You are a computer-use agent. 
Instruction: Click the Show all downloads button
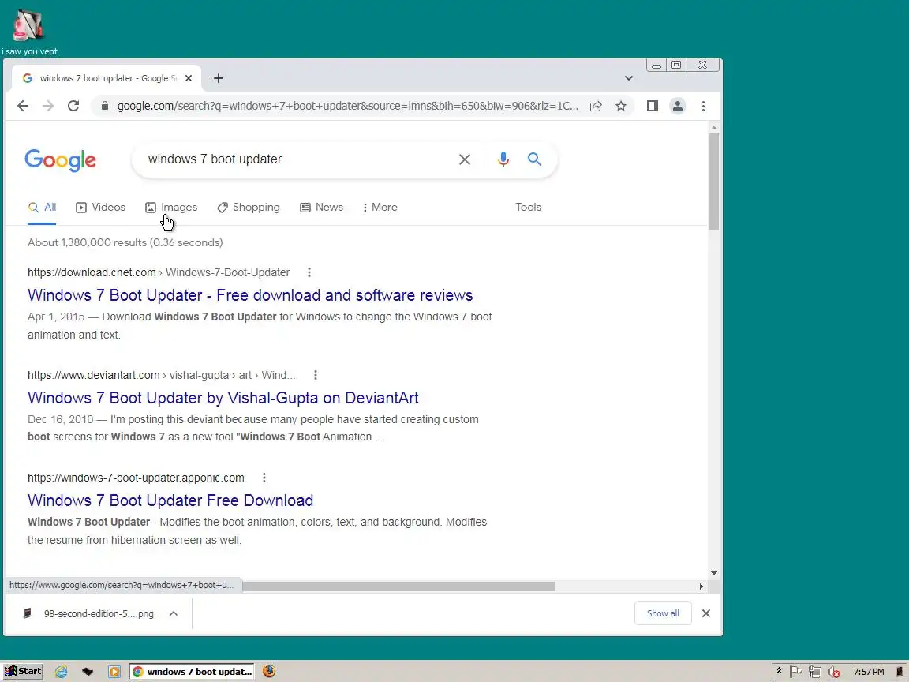click(663, 613)
